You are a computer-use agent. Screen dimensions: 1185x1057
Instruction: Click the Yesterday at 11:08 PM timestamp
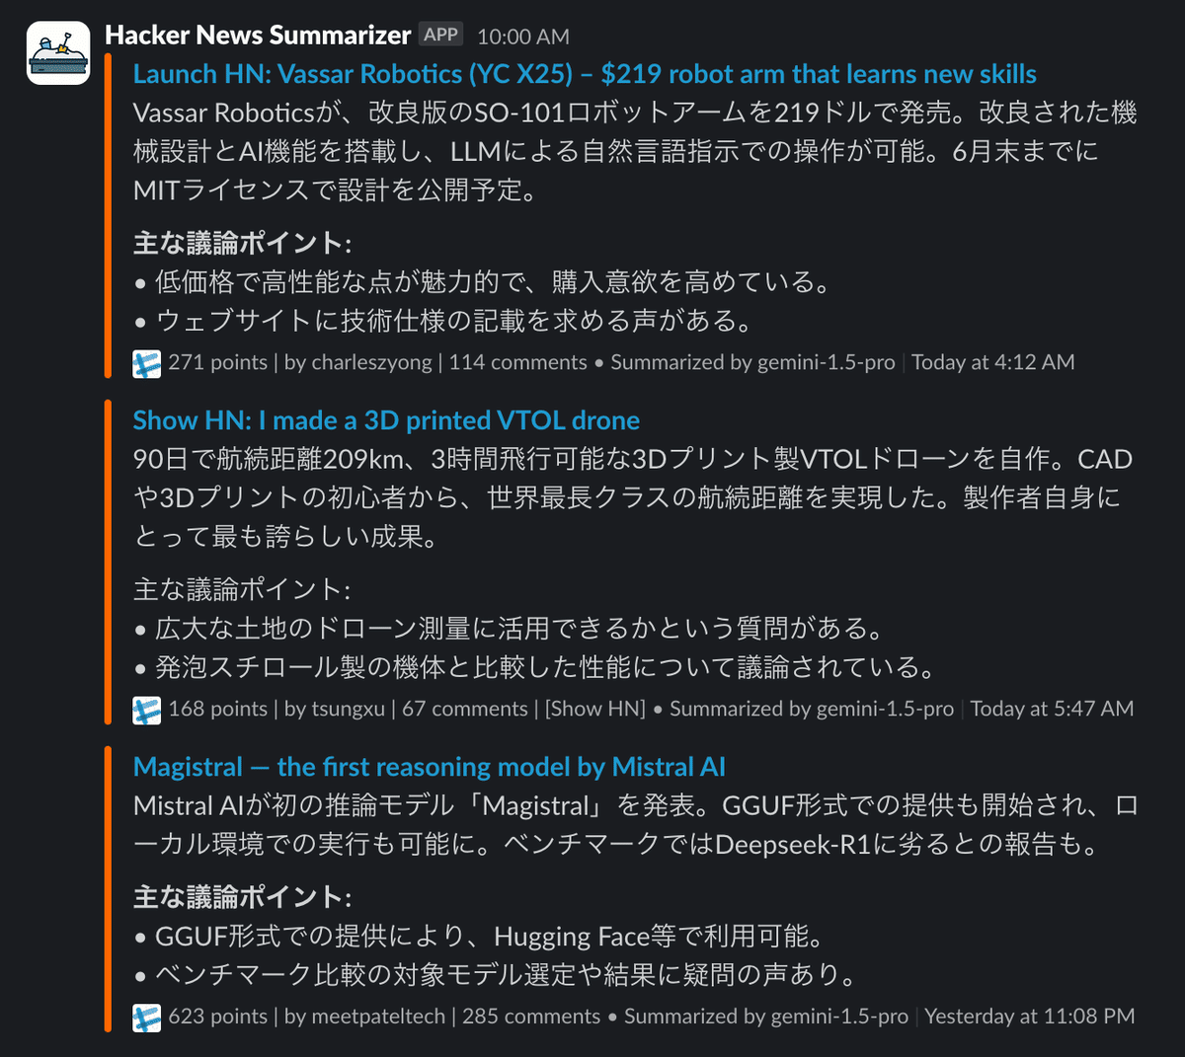tap(1029, 1017)
